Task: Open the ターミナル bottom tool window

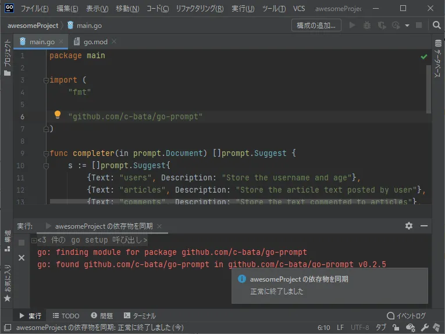Action: click(140, 316)
